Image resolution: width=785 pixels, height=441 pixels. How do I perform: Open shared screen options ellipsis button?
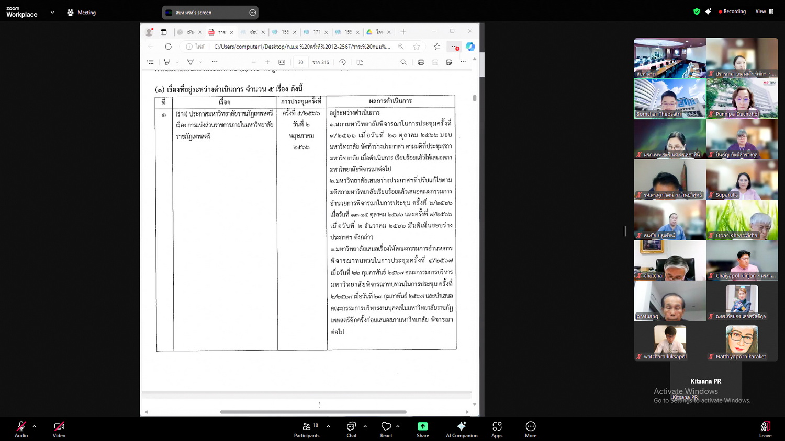coord(253,13)
